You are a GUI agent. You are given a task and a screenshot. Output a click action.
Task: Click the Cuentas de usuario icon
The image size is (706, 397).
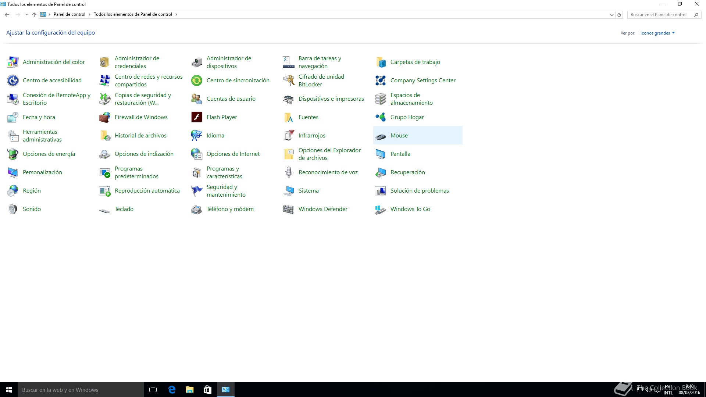(x=197, y=99)
